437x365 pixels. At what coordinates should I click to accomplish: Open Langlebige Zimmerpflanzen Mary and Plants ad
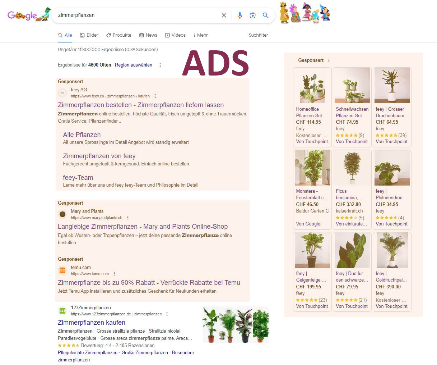click(143, 227)
